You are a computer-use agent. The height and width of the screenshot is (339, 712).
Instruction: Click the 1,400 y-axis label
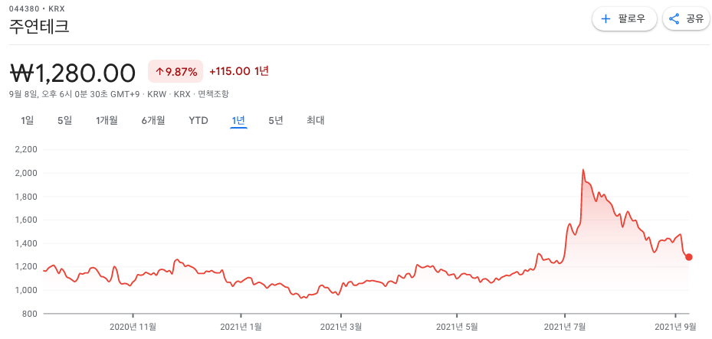coord(27,243)
